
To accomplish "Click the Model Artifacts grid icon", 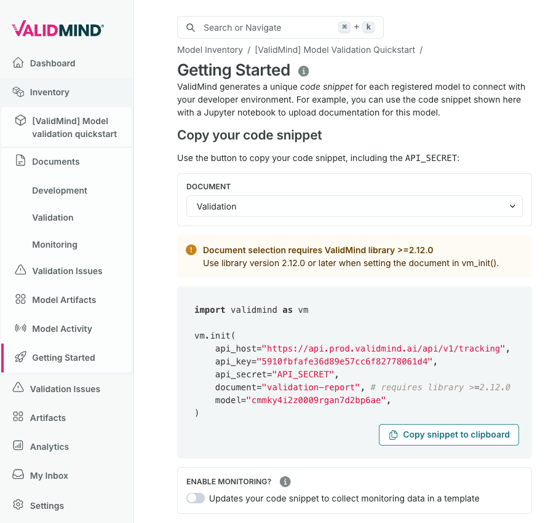I will [x=20, y=299].
